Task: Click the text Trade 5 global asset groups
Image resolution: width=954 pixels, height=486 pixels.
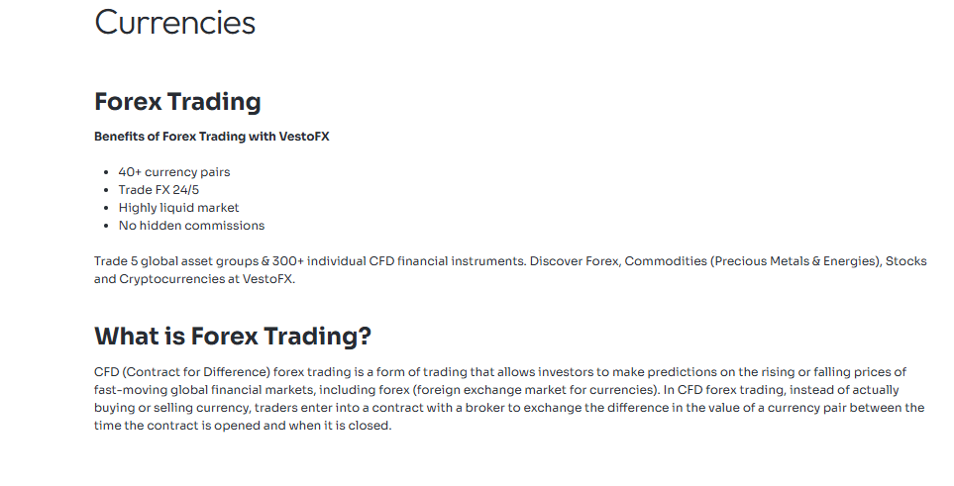Action: coord(176,261)
